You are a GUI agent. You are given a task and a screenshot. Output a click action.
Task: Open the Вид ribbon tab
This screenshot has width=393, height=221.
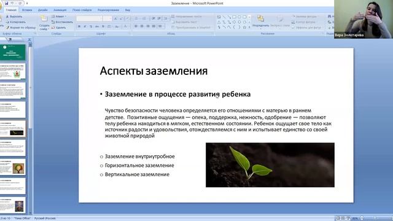[128, 10]
